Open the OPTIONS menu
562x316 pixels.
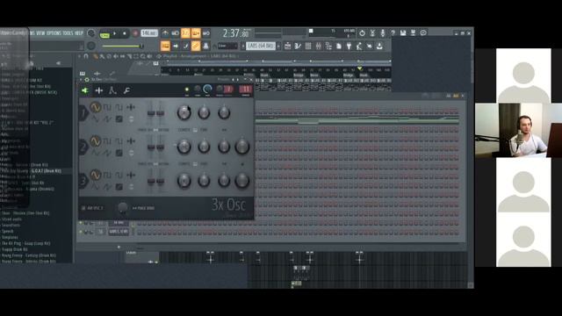pyautogui.click(x=54, y=33)
